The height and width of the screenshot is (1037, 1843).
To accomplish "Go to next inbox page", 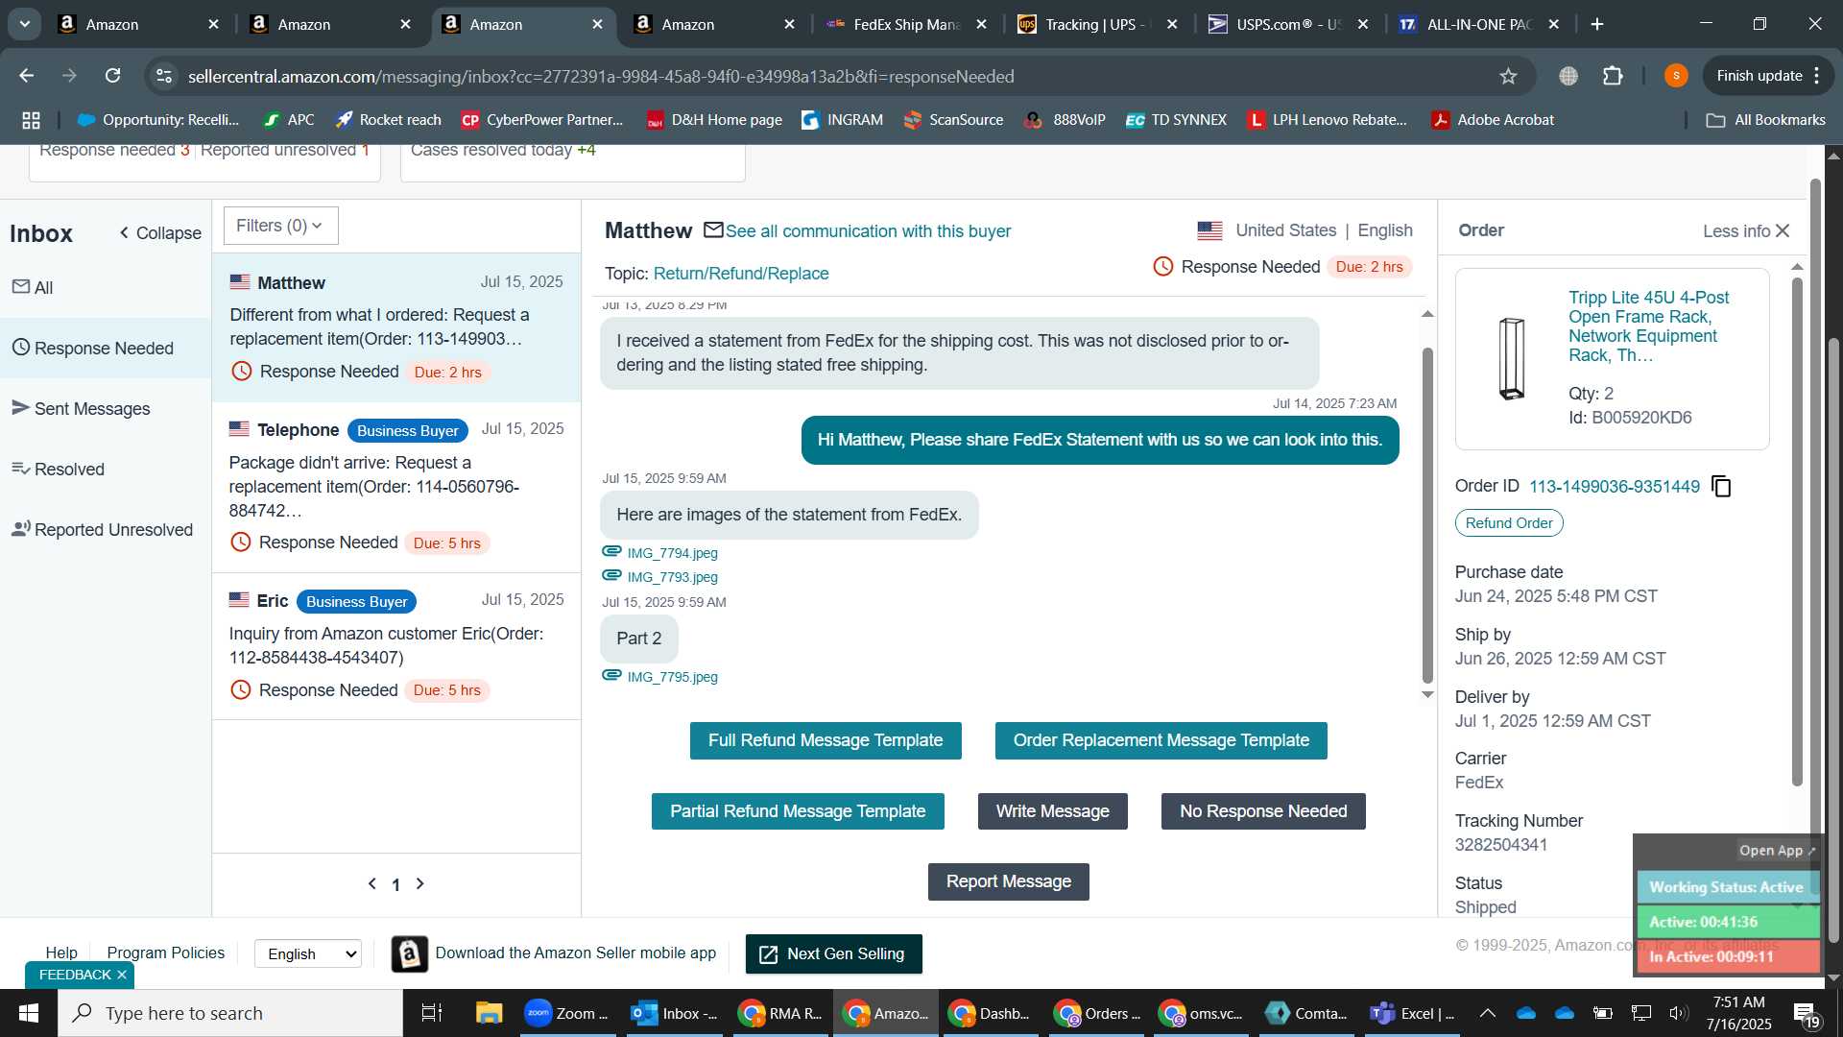I will point(419,883).
